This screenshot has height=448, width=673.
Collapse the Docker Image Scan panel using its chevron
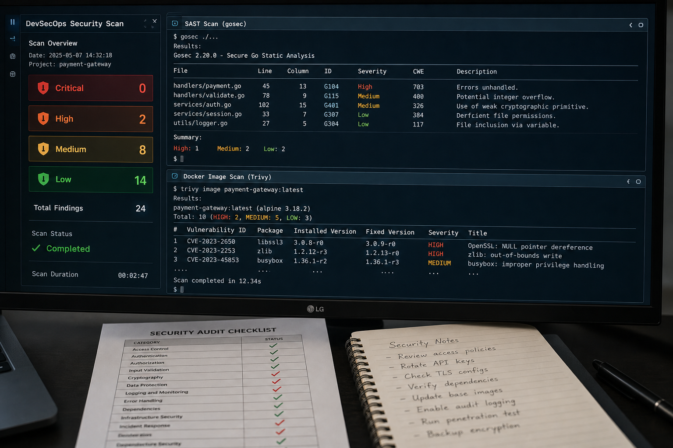click(628, 182)
